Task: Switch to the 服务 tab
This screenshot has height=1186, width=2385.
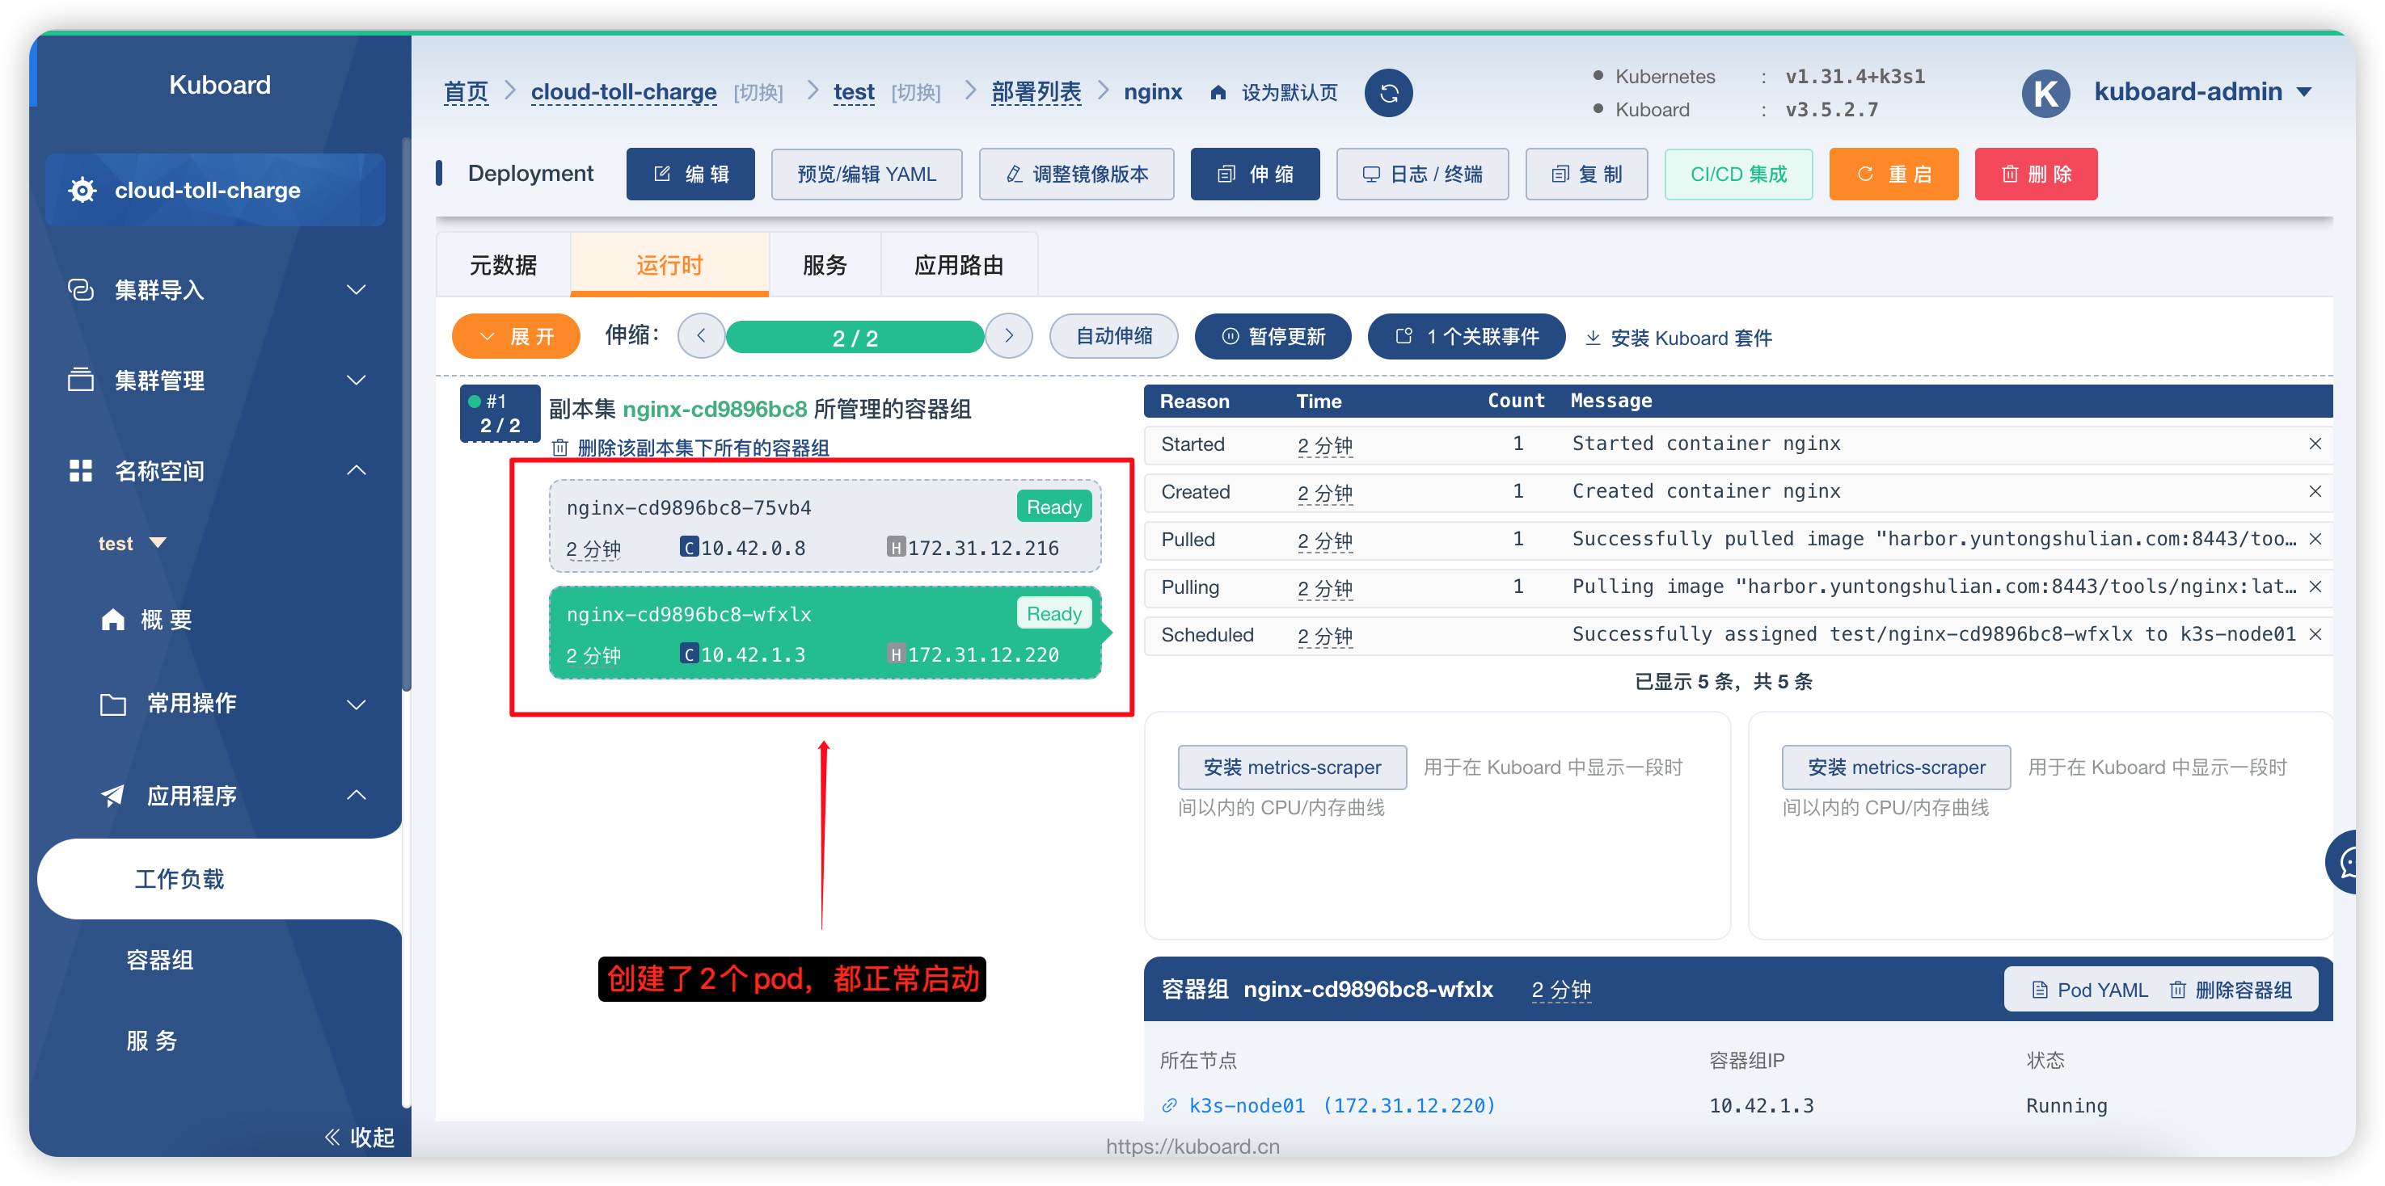Action: pyautogui.click(x=824, y=266)
